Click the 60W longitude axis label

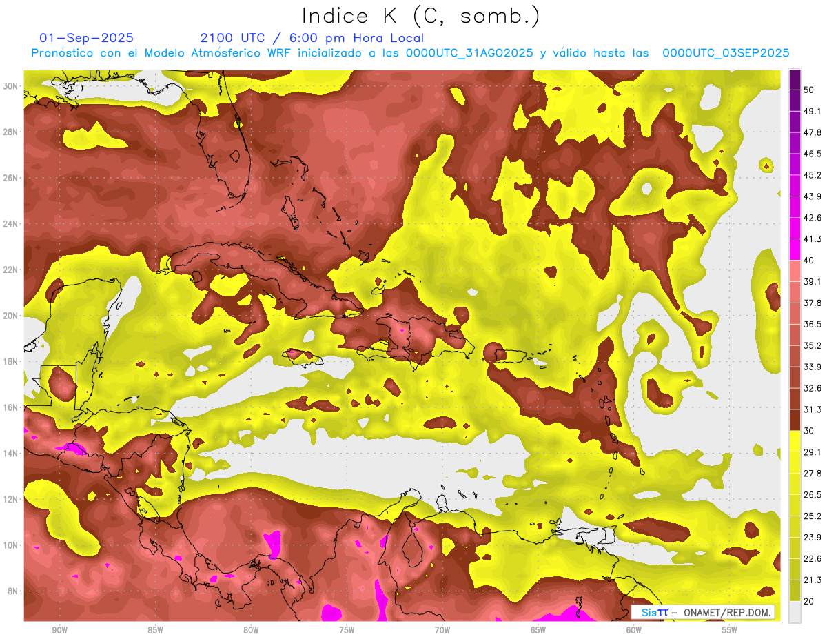[x=634, y=630]
